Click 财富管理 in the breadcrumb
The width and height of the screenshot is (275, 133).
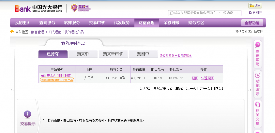click(37, 32)
